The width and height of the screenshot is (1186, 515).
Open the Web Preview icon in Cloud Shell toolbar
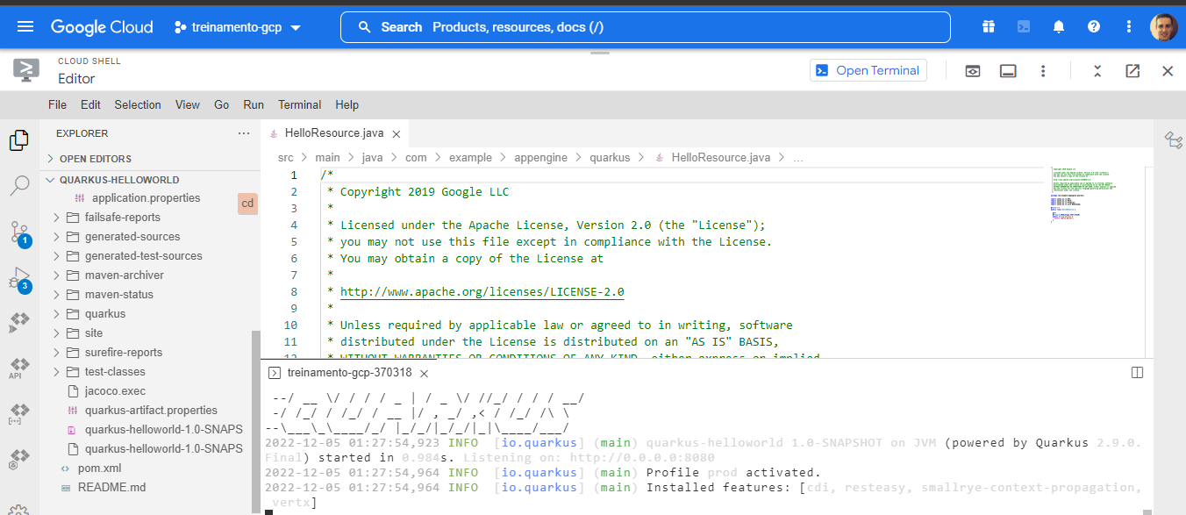pos(972,70)
